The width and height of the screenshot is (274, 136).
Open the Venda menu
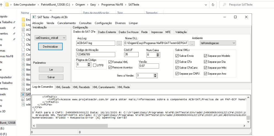pos(50,23)
